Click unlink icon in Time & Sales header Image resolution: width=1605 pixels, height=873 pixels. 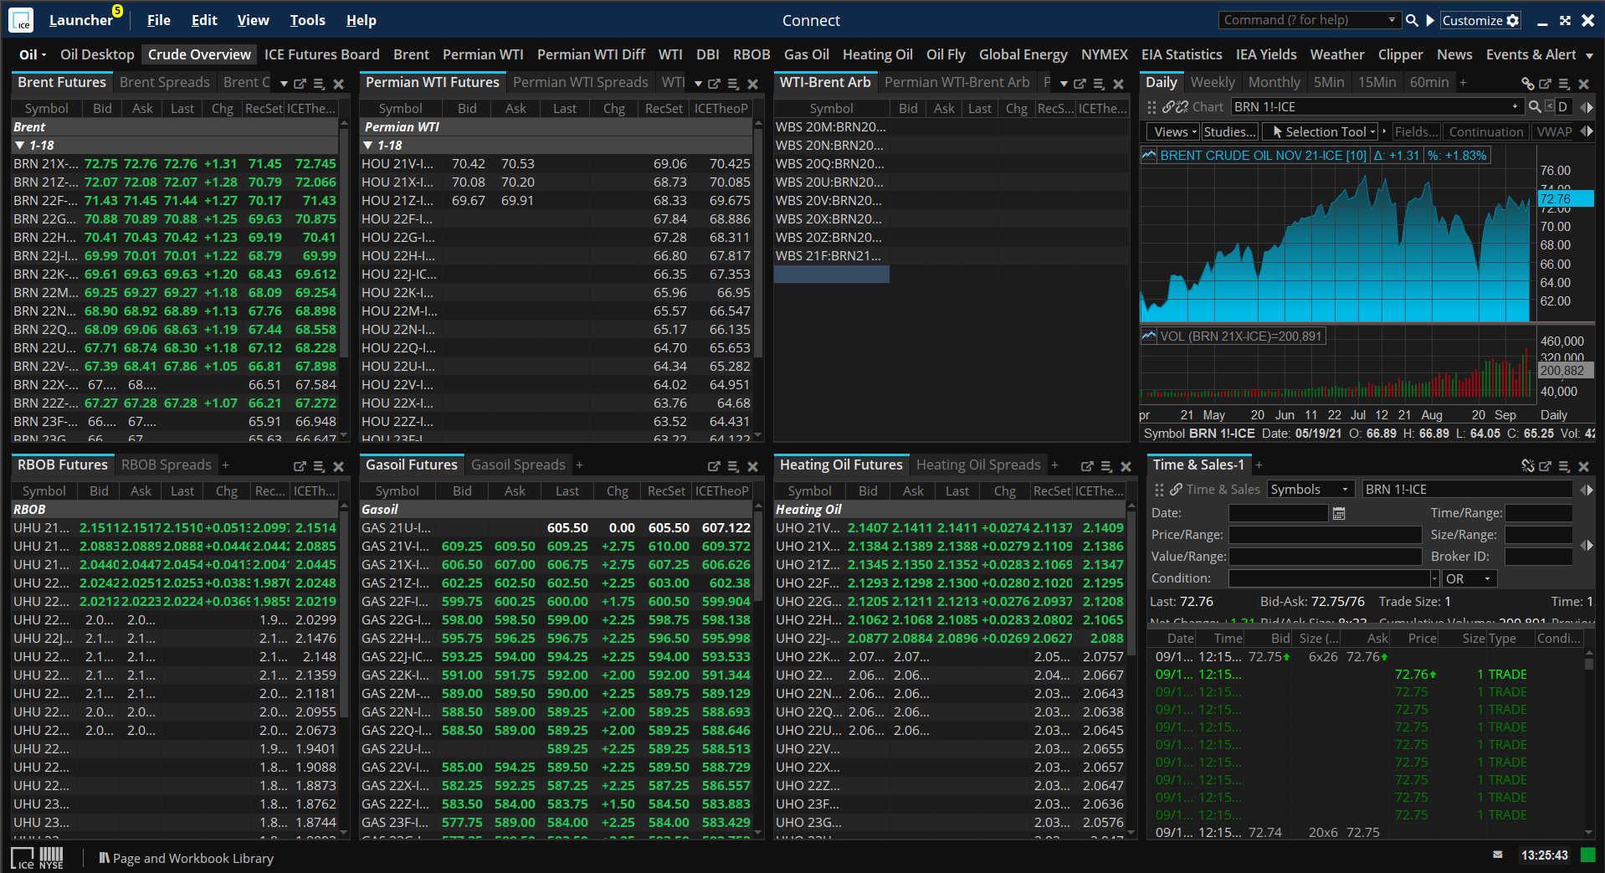(x=1527, y=466)
